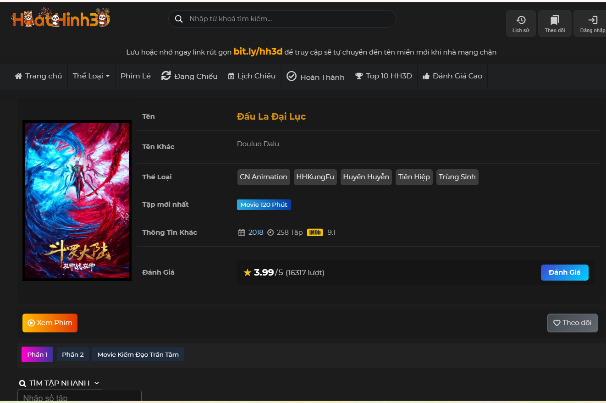Open Lịch Chiếu schedule page

tap(252, 76)
